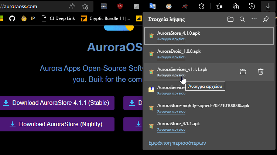Image resolution: width=277 pixels, height=155 pixels.
Task: Open file link under AuroraServices_v1.1.1.apk
Action: (171, 75)
